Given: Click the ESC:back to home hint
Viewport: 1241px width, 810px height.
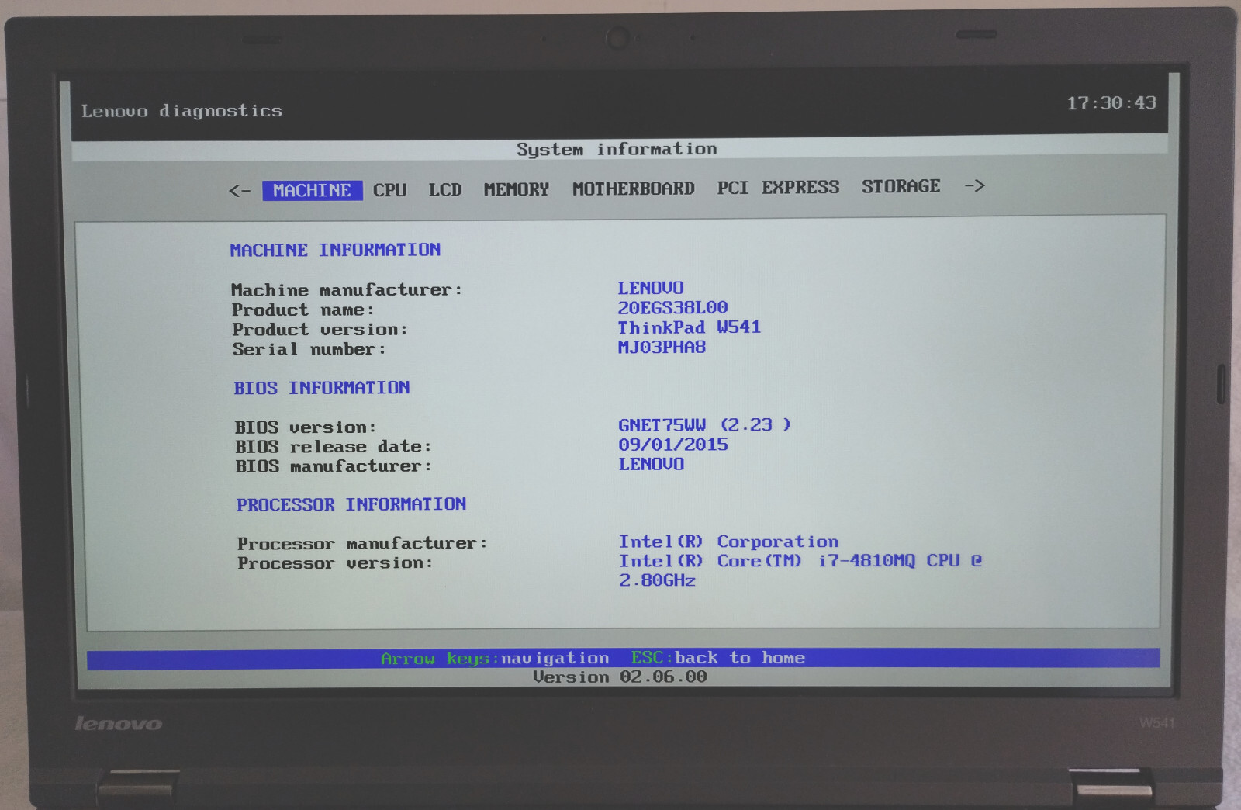Looking at the screenshot, I should [x=718, y=657].
